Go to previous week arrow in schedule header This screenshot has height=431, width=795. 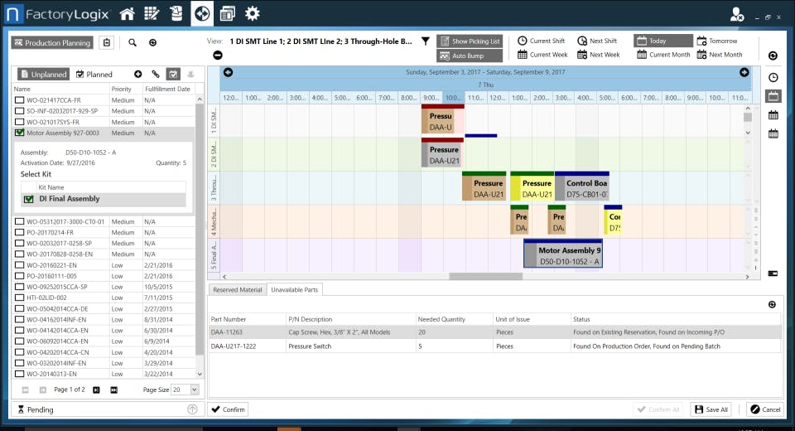tap(229, 72)
